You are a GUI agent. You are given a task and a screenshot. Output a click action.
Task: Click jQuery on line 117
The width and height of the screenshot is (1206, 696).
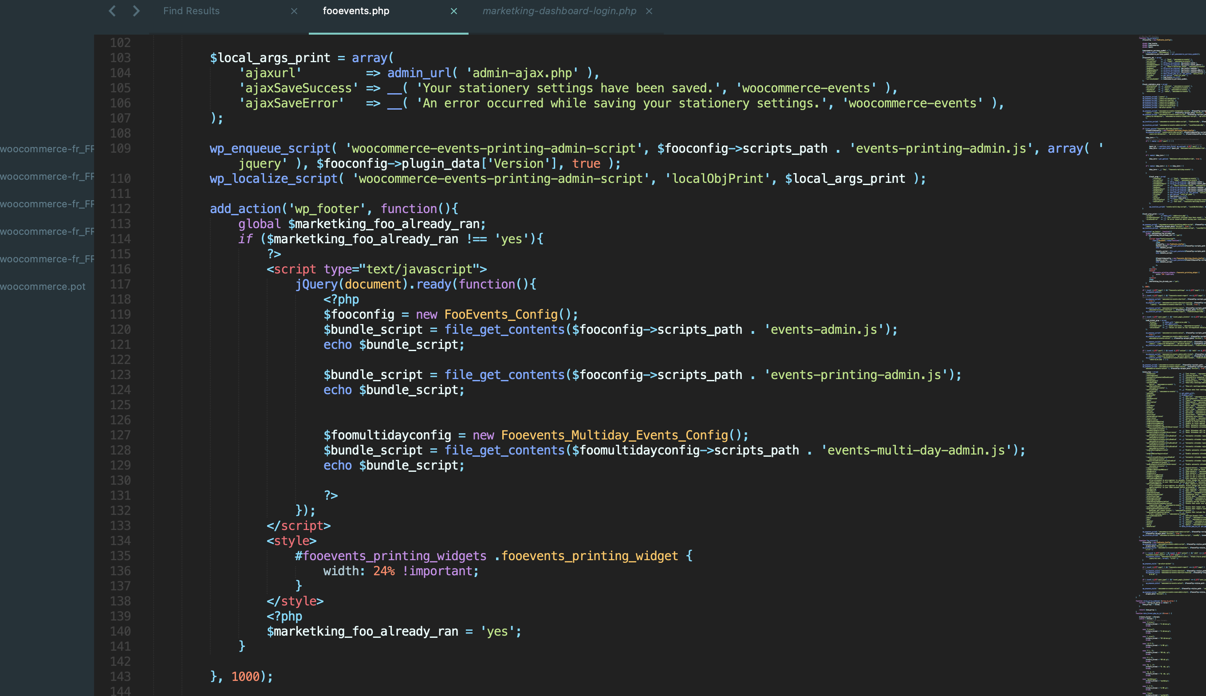coord(316,285)
